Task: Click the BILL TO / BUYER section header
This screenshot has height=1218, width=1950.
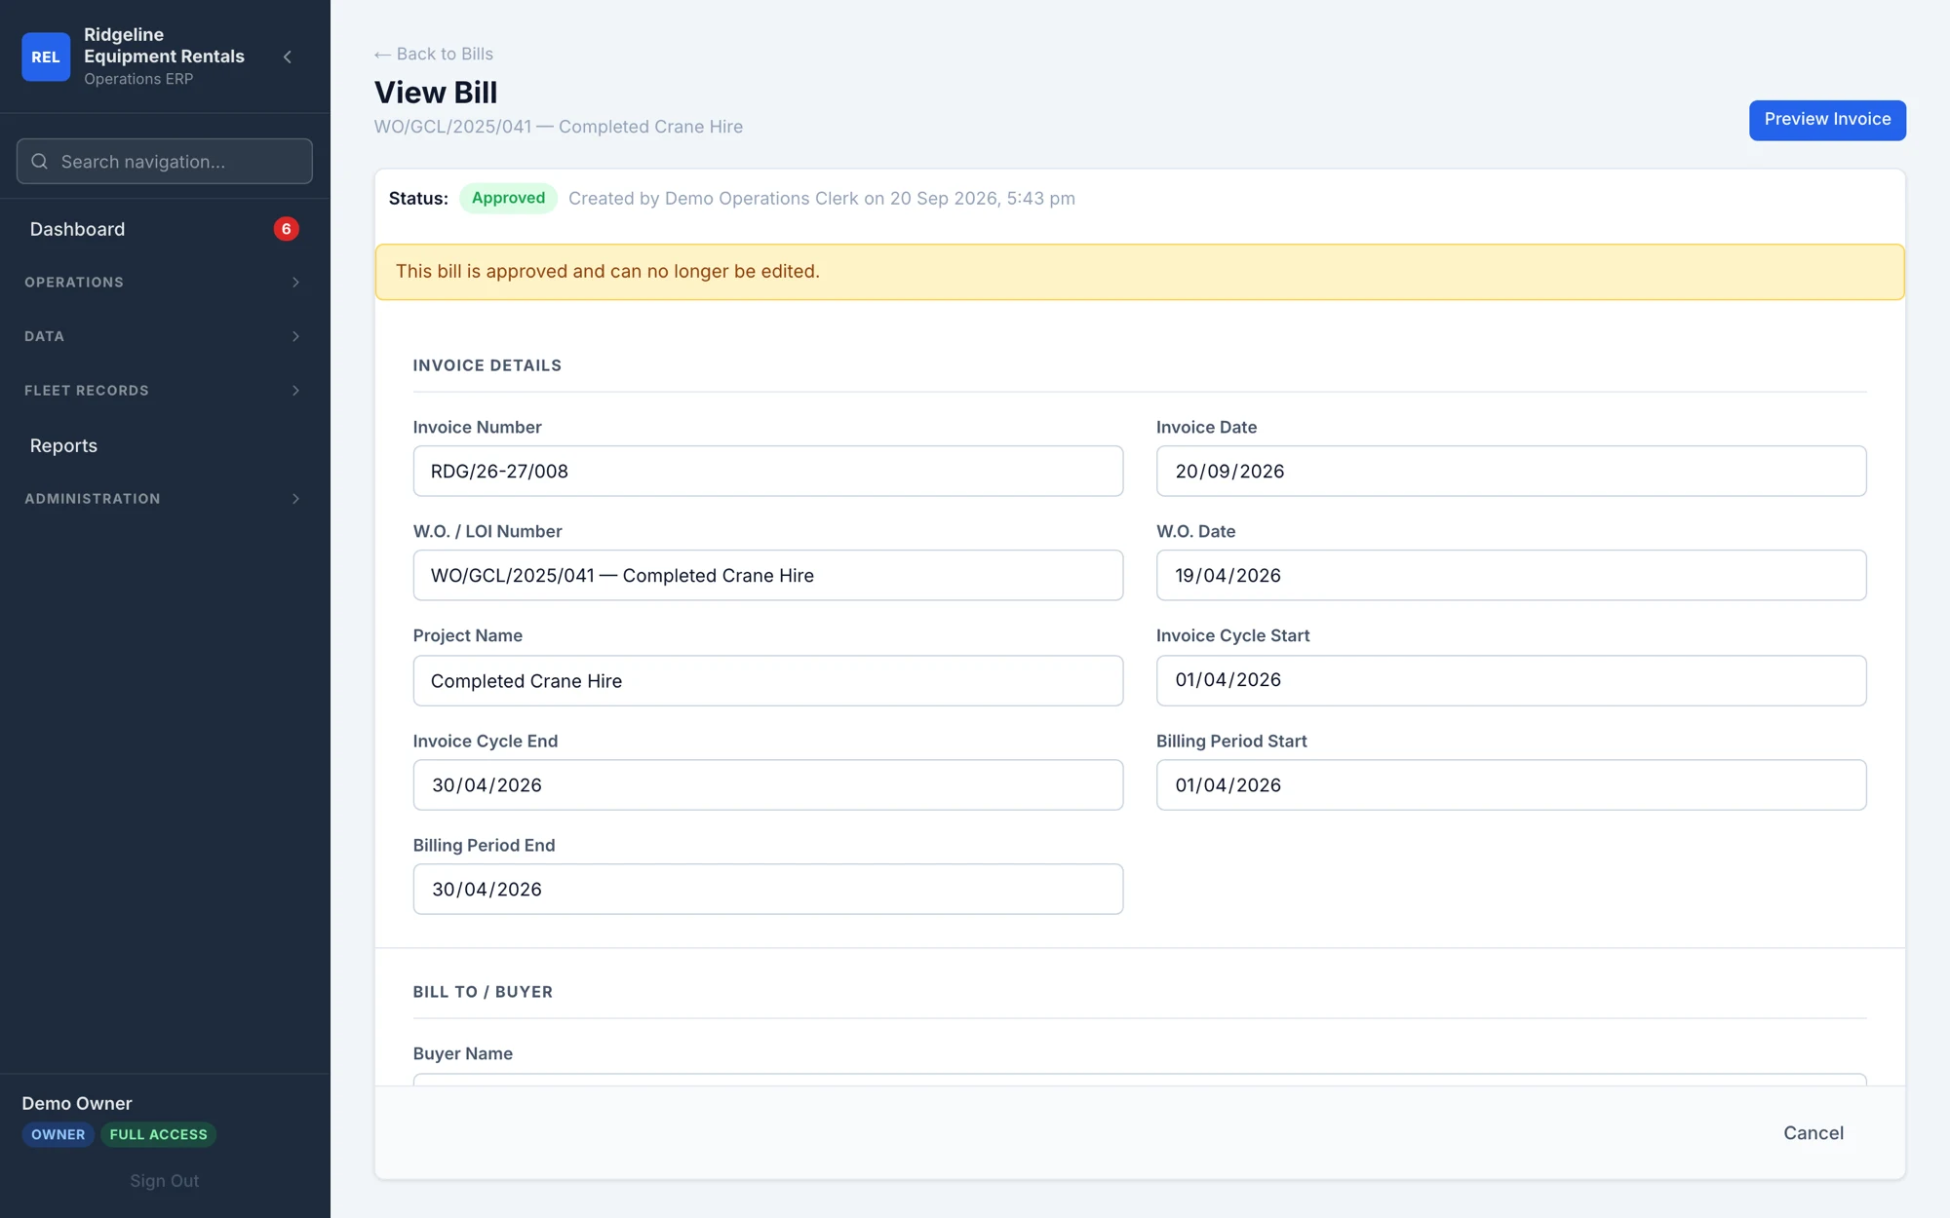Action: pos(483,992)
